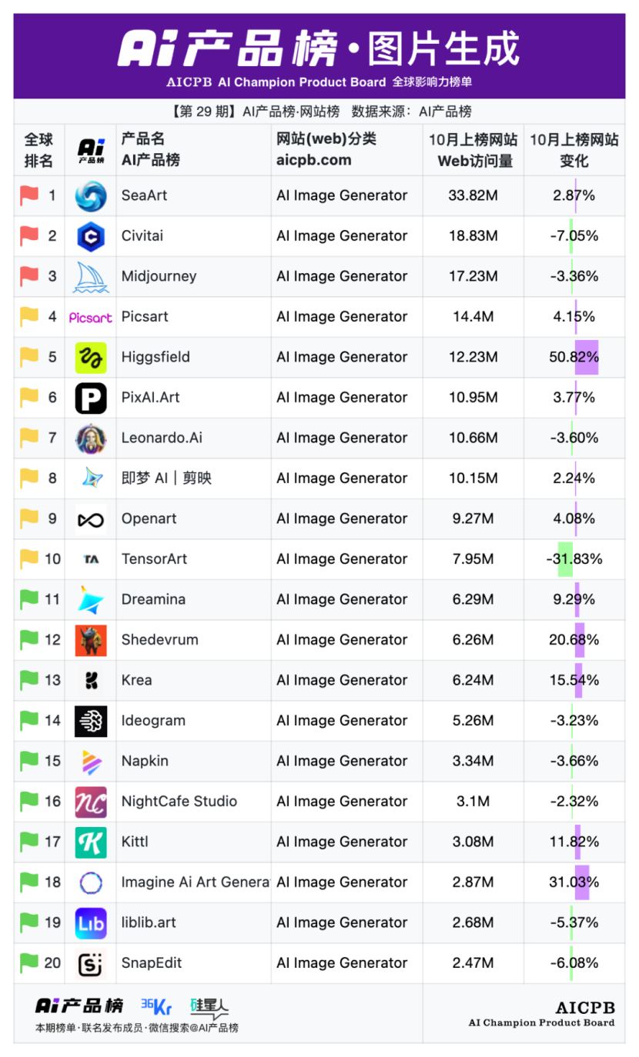Click TensorArt's -31.83% change bar
639x1057 pixels.
(565, 559)
